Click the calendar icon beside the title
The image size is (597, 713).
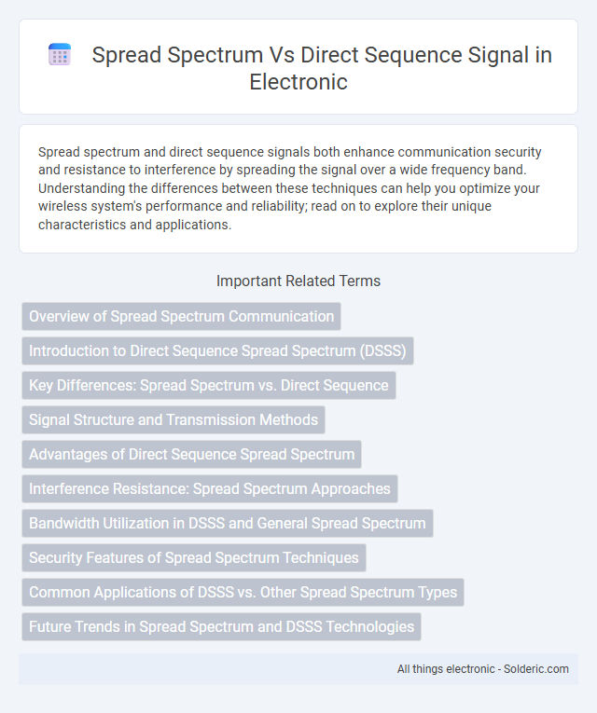60,55
